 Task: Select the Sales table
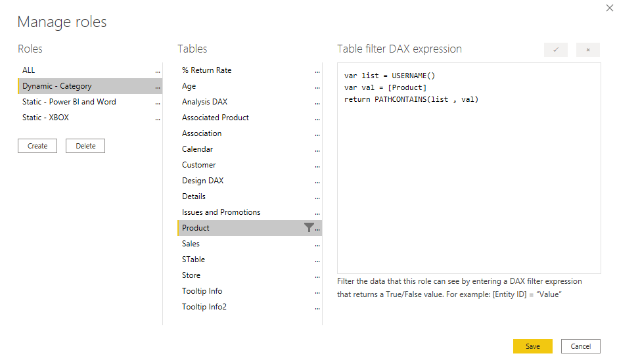250,243
